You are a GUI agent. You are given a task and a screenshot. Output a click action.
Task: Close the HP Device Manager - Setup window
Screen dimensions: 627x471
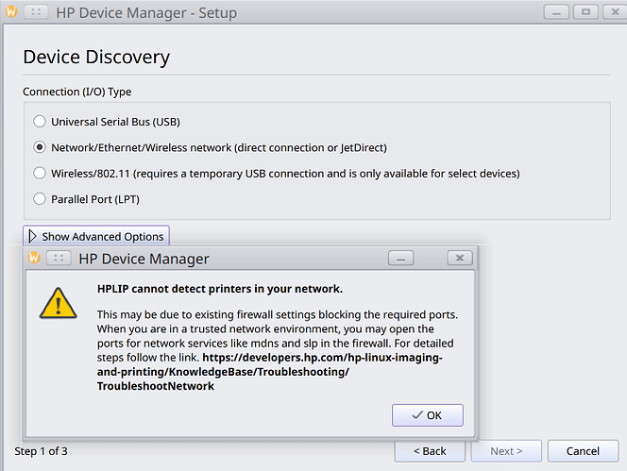pos(616,12)
